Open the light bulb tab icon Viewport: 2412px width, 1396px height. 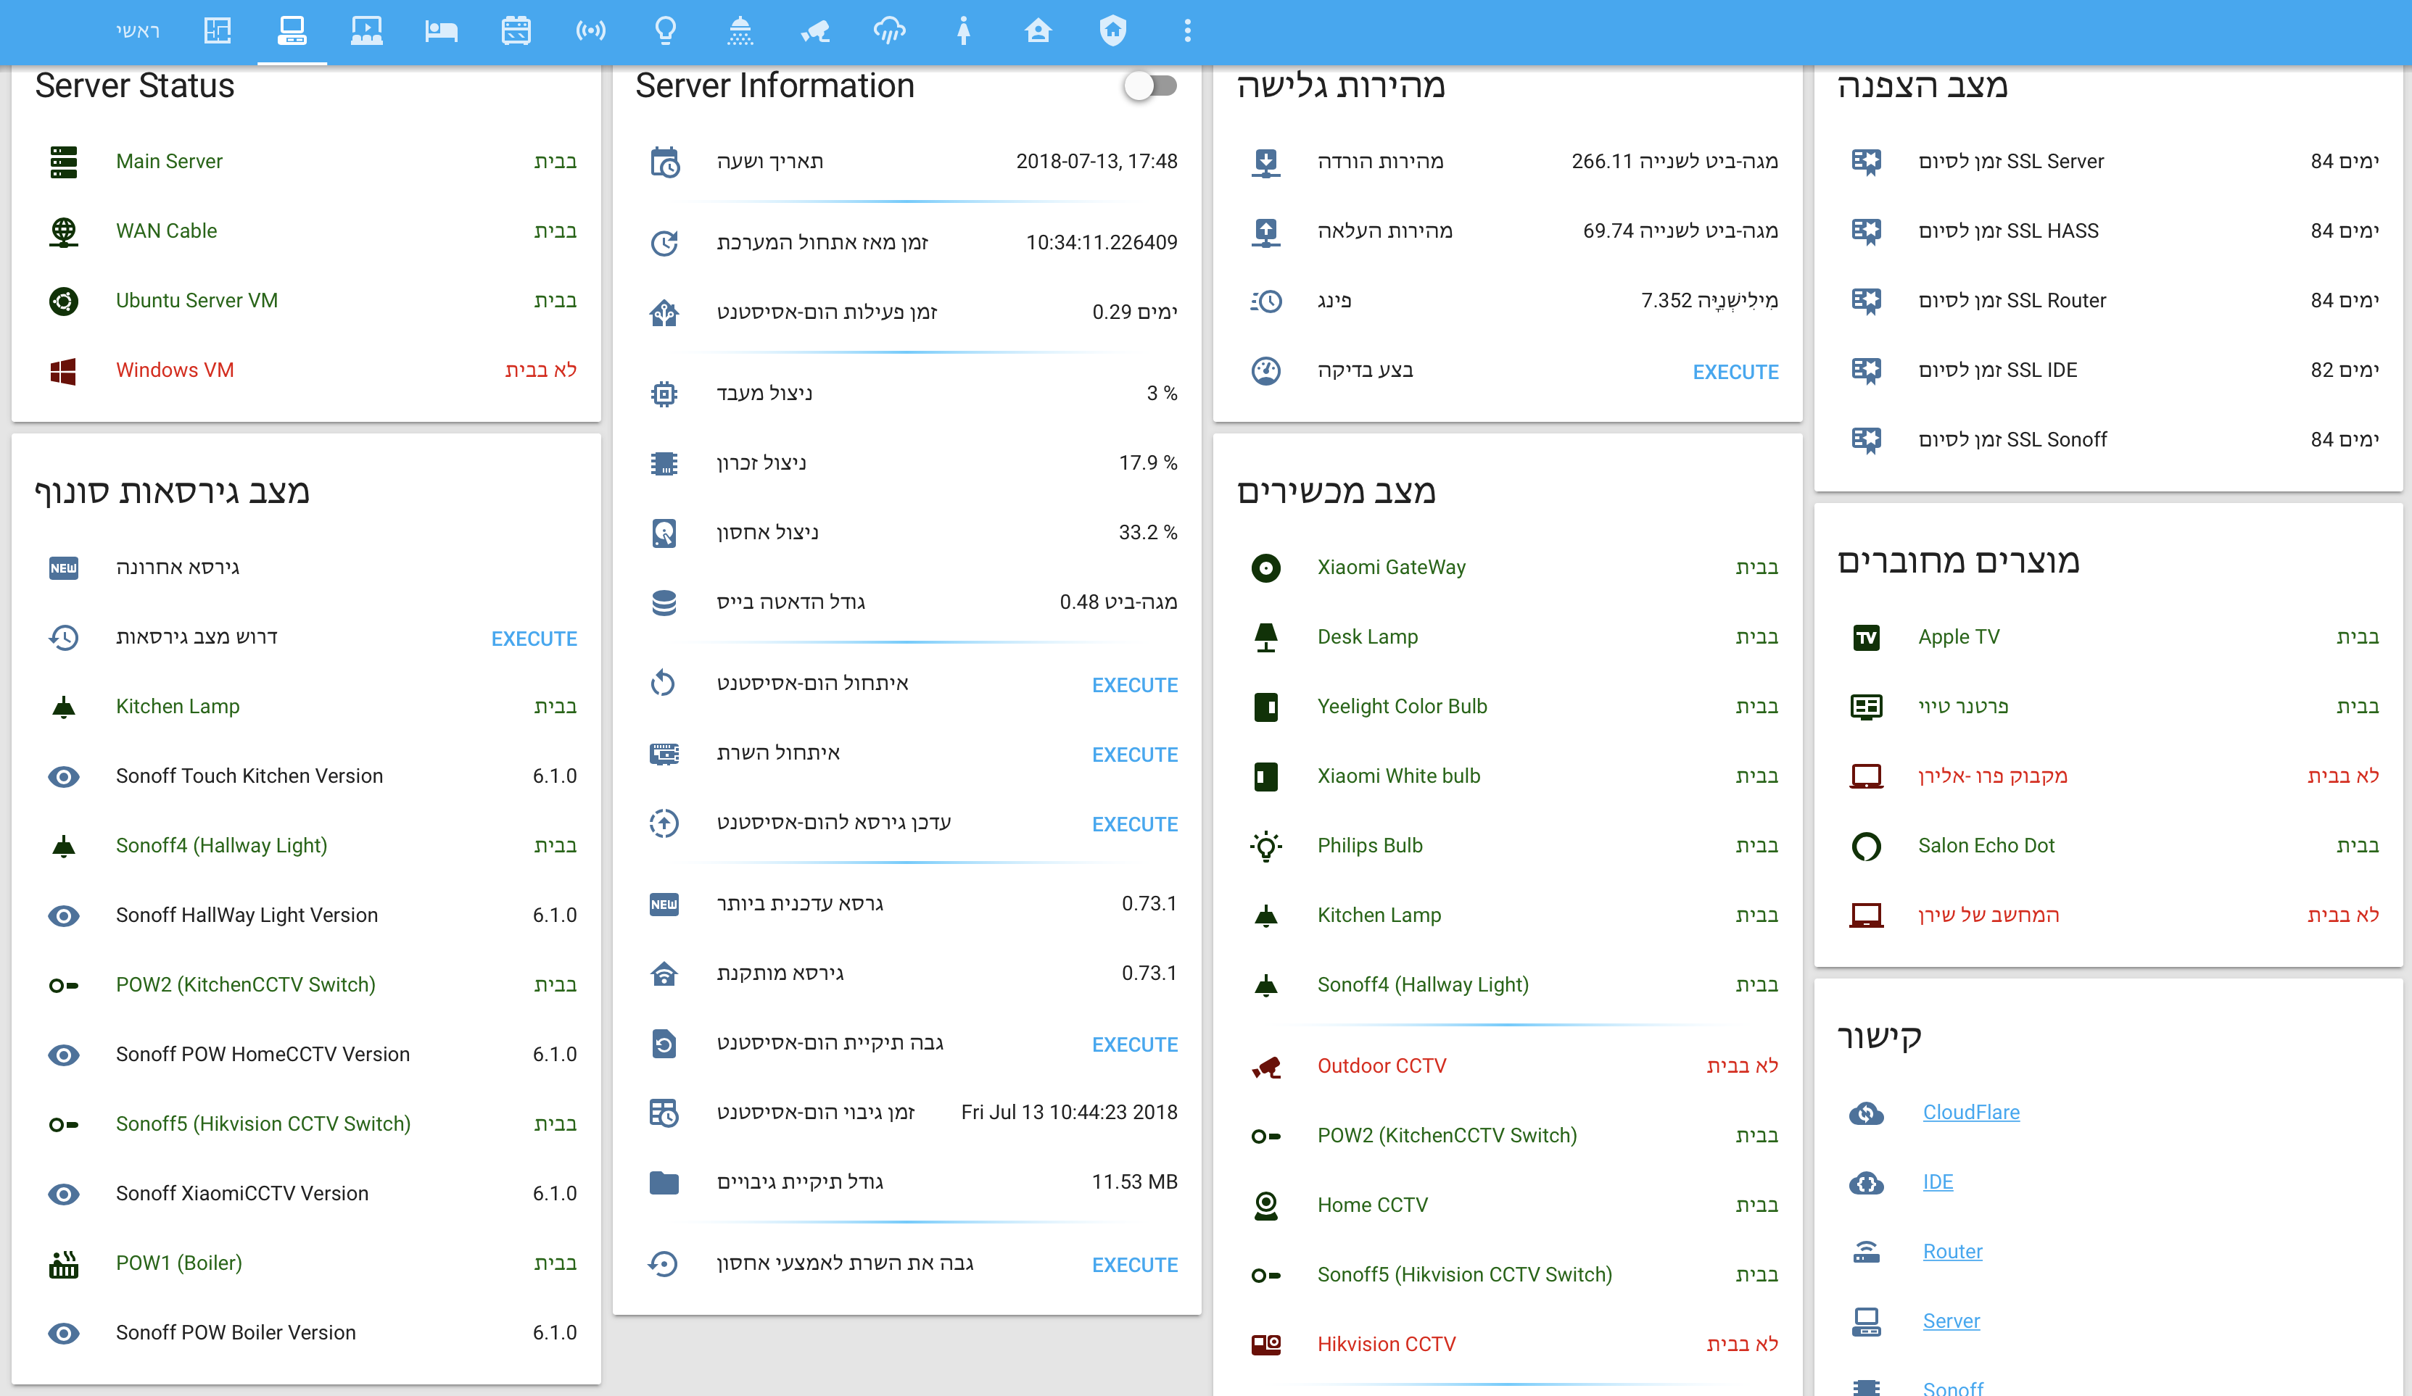pyautogui.click(x=665, y=30)
